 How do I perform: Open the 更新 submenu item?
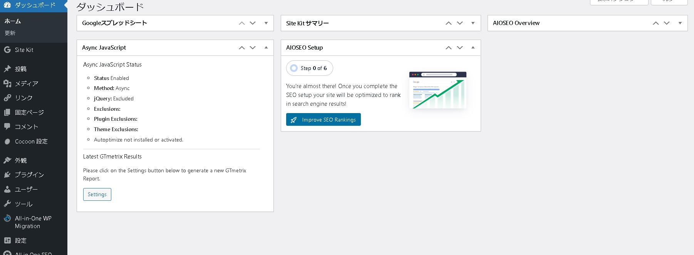[10, 33]
